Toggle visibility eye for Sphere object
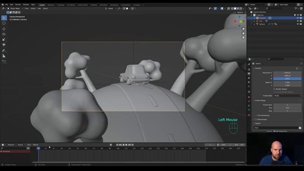 coord(298,24)
